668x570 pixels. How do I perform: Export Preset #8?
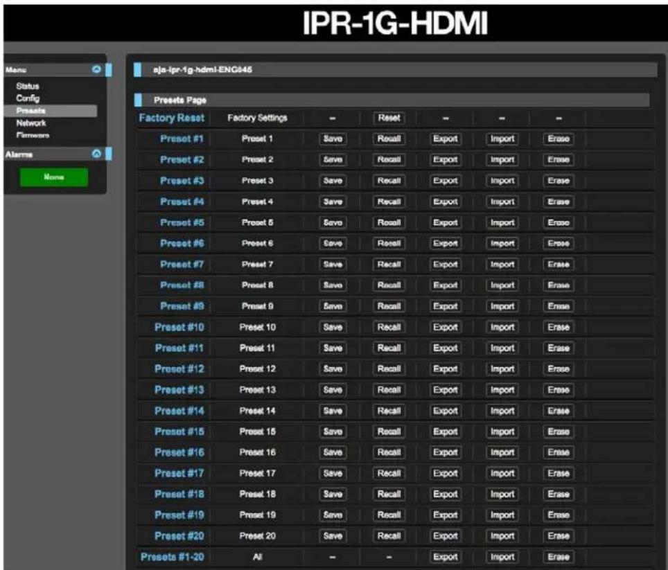(x=445, y=285)
